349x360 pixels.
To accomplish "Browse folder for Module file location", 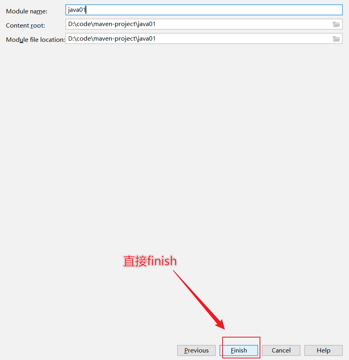I will pyautogui.click(x=336, y=39).
